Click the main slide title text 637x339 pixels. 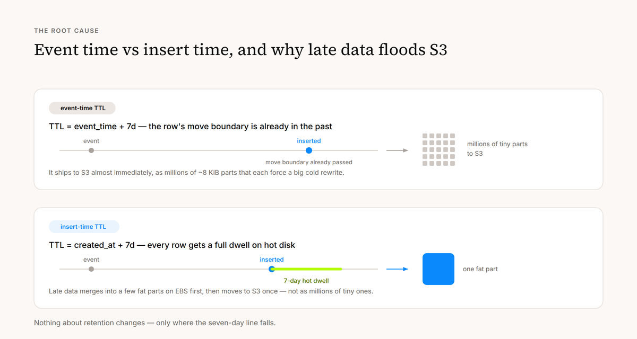[240, 50]
